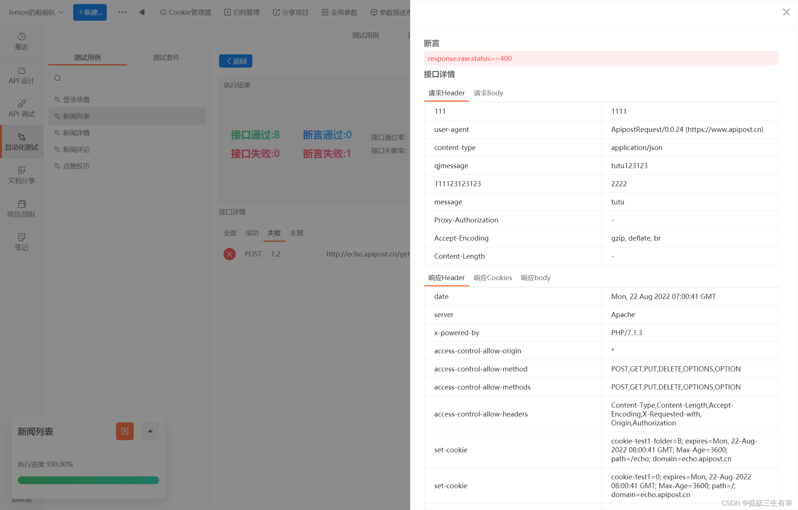Open the API 调试 sidebar section
Screen dimensions: 798x510
pos(21,109)
